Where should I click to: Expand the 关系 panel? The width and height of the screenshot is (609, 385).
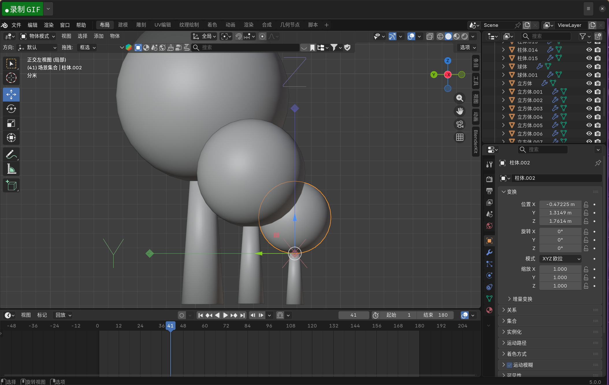[511, 310]
